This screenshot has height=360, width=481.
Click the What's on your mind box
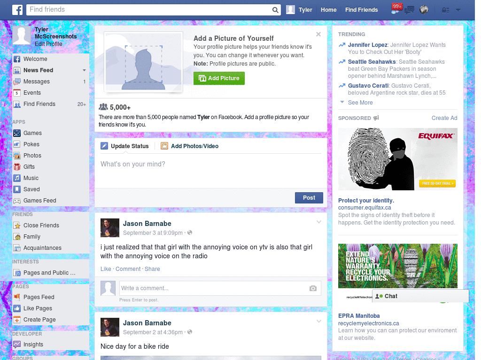(x=211, y=171)
